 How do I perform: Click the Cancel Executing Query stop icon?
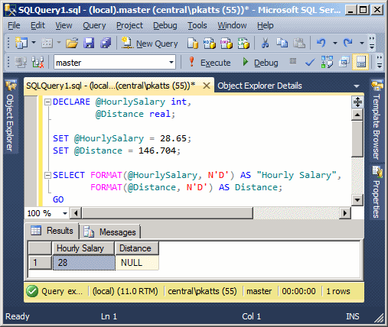(293, 61)
